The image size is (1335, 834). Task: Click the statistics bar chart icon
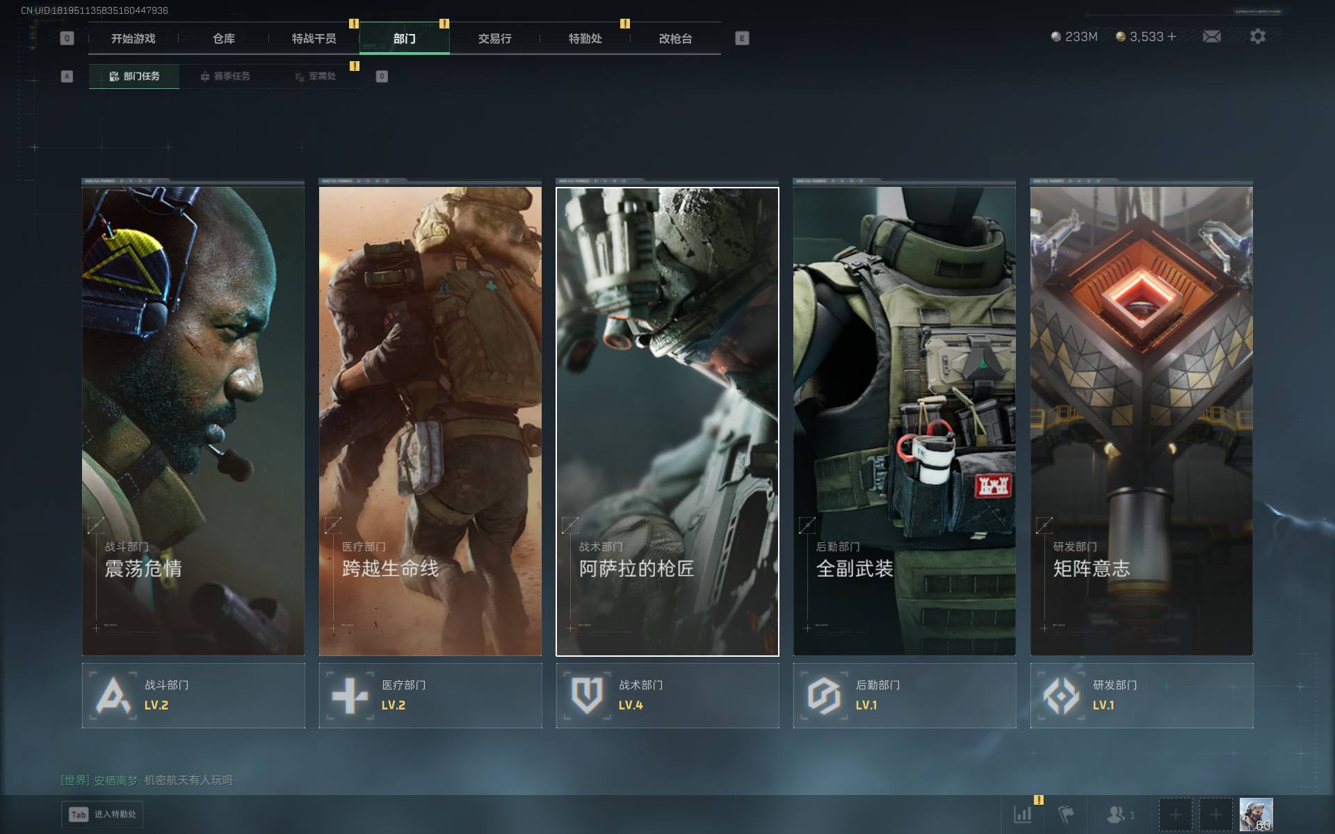pyautogui.click(x=1022, y=814)
